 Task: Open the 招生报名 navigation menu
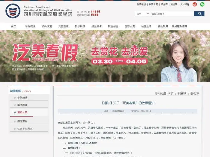96,26
